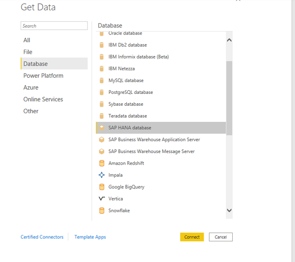Click the Teradata database icon

point(102,116)
